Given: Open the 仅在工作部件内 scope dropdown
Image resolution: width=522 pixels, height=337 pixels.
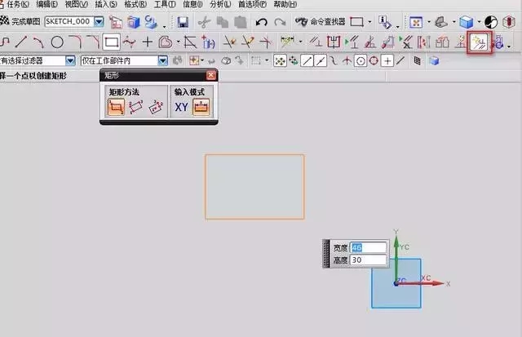Looking at the screenshot, I should tap(163, 60).
